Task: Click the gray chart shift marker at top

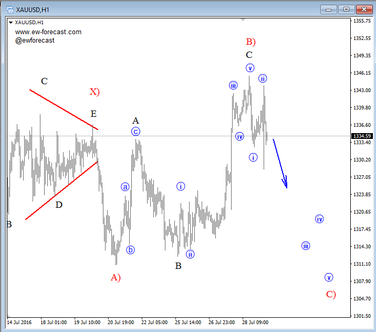Action: click(243, 19)
